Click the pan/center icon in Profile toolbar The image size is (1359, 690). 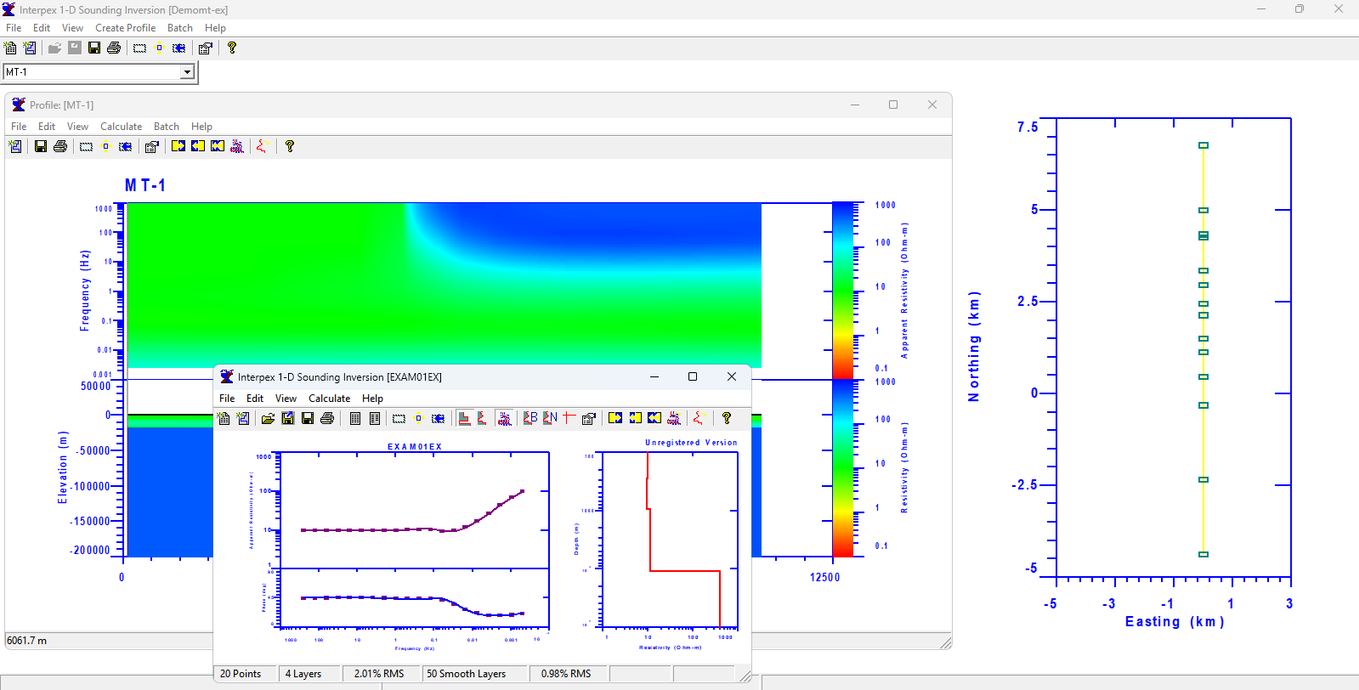(105, 147)
